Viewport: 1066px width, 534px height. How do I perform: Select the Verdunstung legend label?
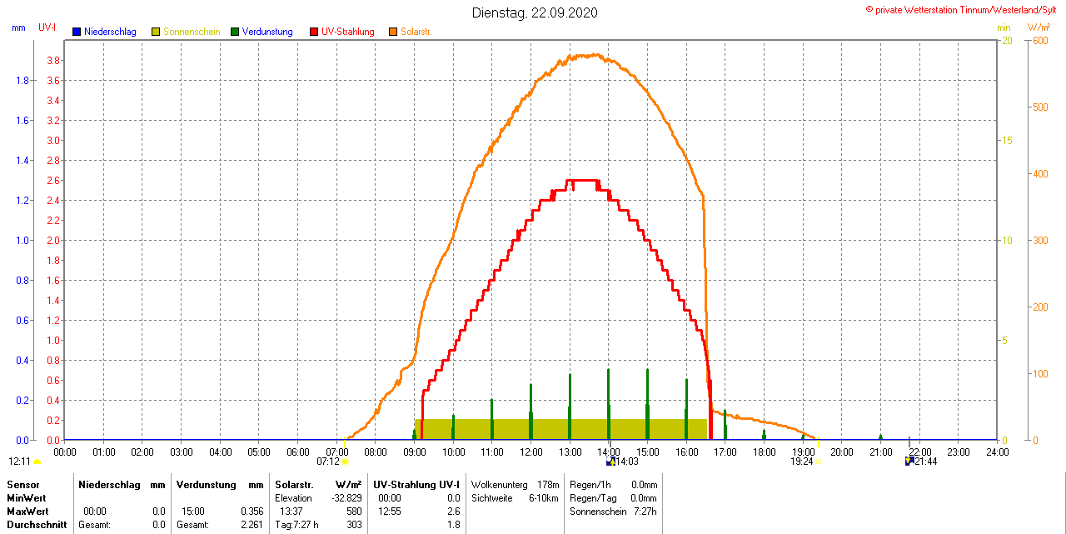coord(267,32)
